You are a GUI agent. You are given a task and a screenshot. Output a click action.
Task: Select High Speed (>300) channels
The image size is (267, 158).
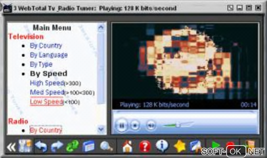tap(55, 83)
